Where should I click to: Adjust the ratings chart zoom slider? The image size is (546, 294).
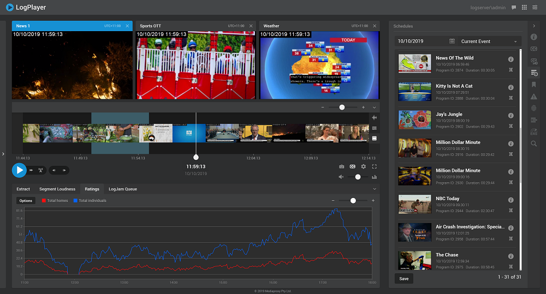coord(353,200)
